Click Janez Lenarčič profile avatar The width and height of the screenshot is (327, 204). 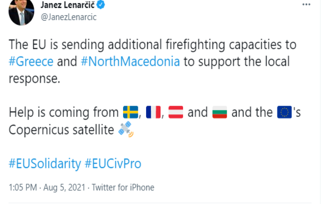(x=21, y=12)
